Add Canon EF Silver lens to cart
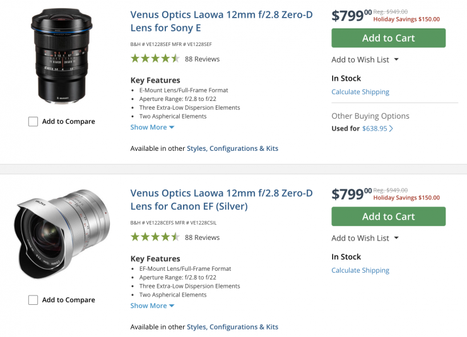The width and height of the screenshot is (467, 337). (x=388, y=216)
